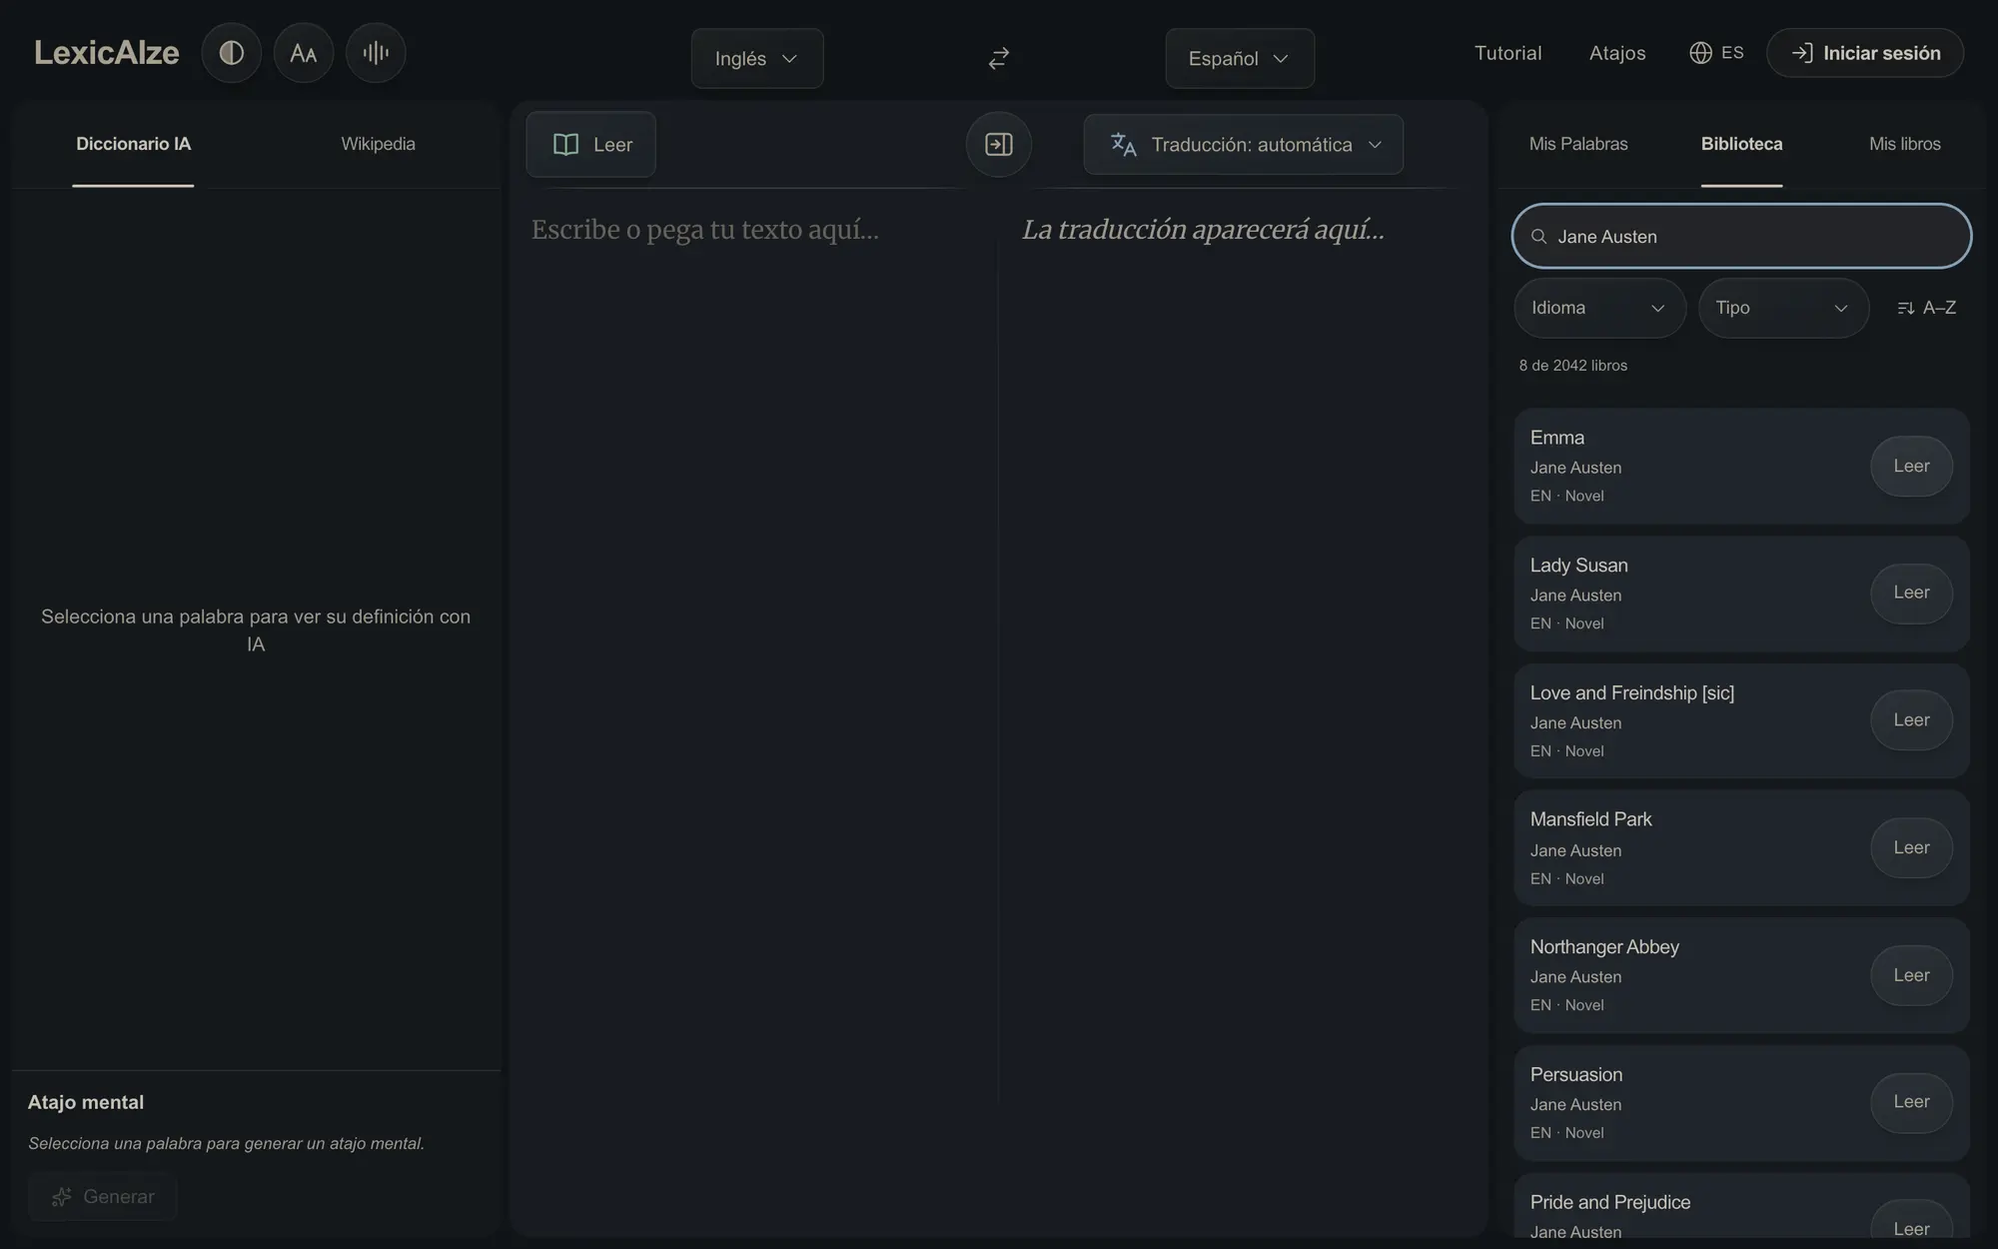Screen dimensions: 1998x1249
Task: Switch to the Wikipedia tab
Action: 378,144
